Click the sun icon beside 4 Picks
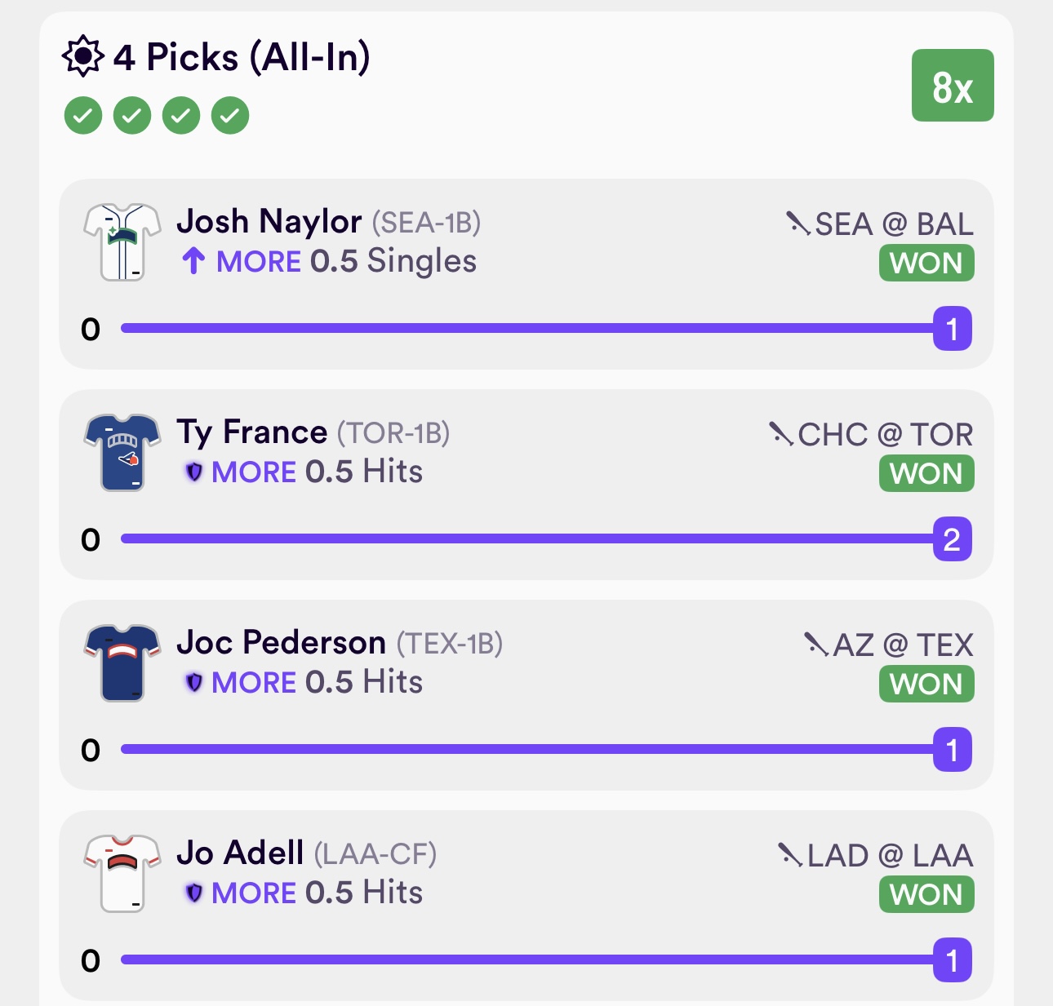This screenshot has width=1053, height=1006. (x=82, y=57)
